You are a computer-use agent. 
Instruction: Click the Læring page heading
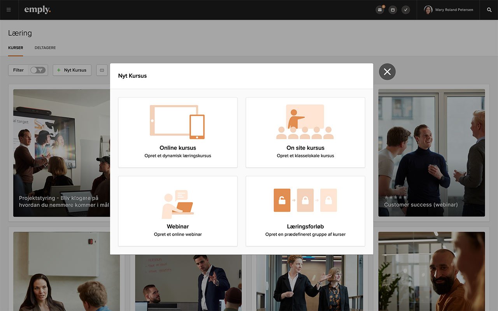point(20,33)
